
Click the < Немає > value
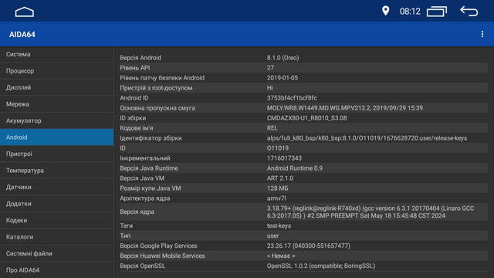pos(281,256)
